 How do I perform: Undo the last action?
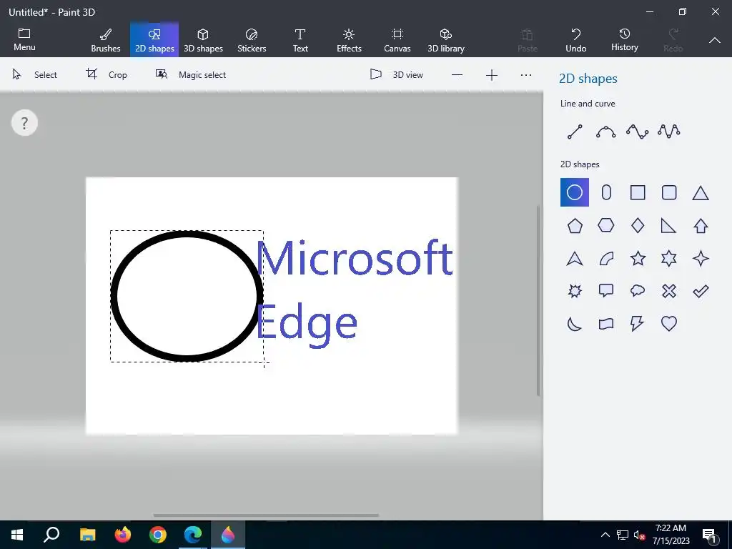[x=576, y=41]
